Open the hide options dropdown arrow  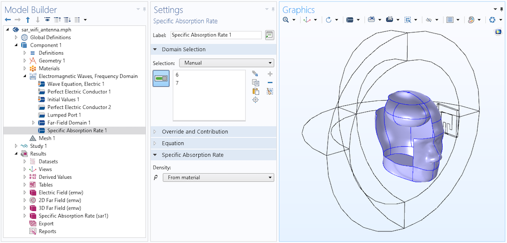(x=437, y=20)
